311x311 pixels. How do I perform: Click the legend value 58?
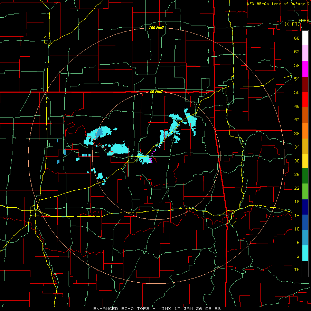297,65
